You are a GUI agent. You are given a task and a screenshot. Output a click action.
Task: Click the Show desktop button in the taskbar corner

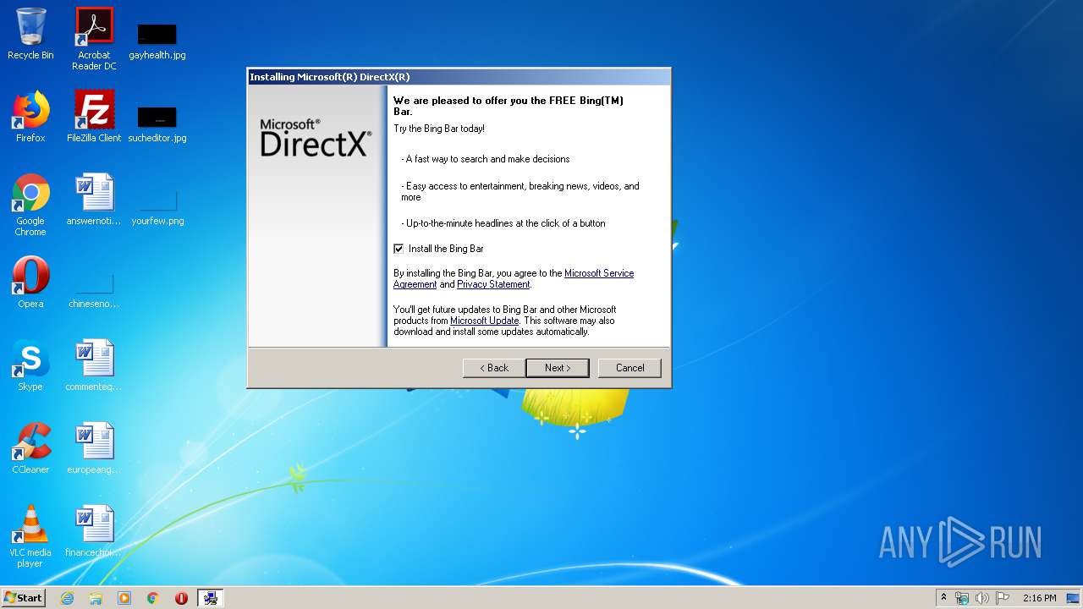1074,598
